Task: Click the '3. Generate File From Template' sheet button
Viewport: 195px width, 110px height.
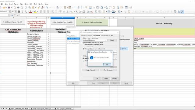Action: click(x=92, y=22)
